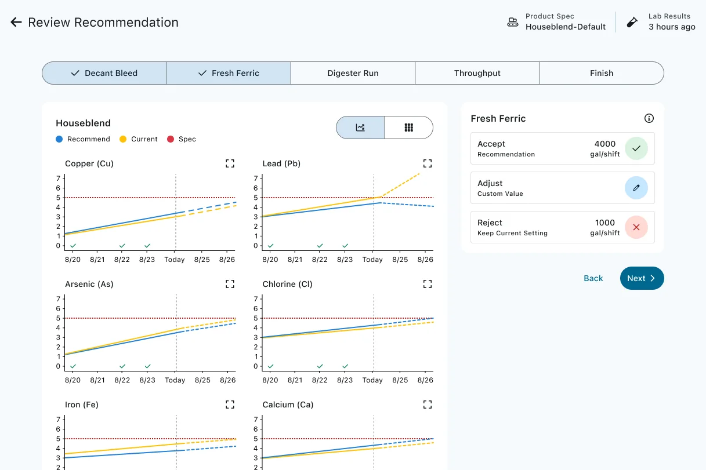
Task: Accept recommendation with green checkmark
Action: click(x=636, y=148)
